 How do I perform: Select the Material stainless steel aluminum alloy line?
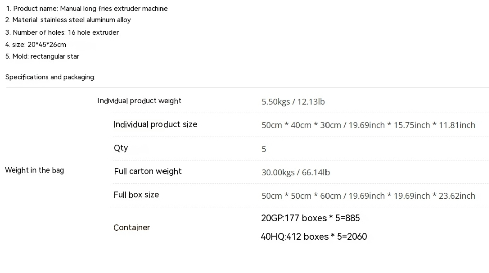(x=68, y=20)
